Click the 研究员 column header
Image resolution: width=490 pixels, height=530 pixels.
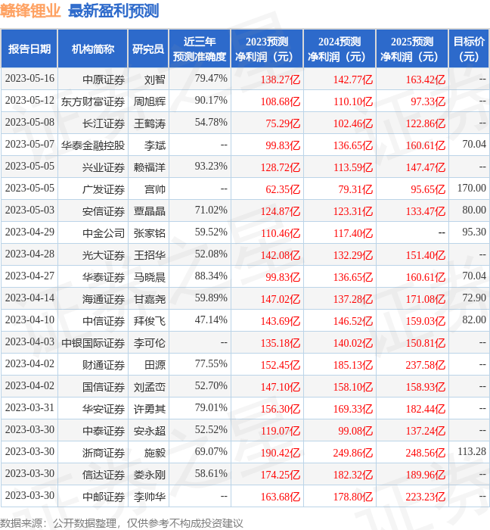tap(148, 49)
